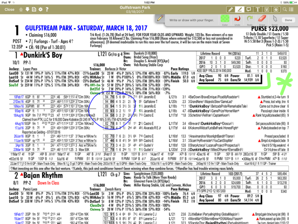Tap the Trainer Zavash Kerry line
298x224 pixels.
tap(106, 189)
